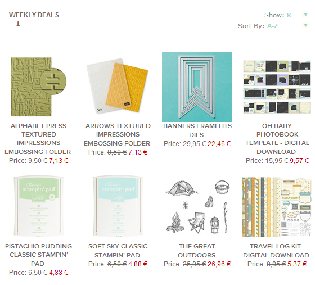Open Arrows embossing folder product image
Image resolution: width=315 pixels, height=285 pixels.
118,86
